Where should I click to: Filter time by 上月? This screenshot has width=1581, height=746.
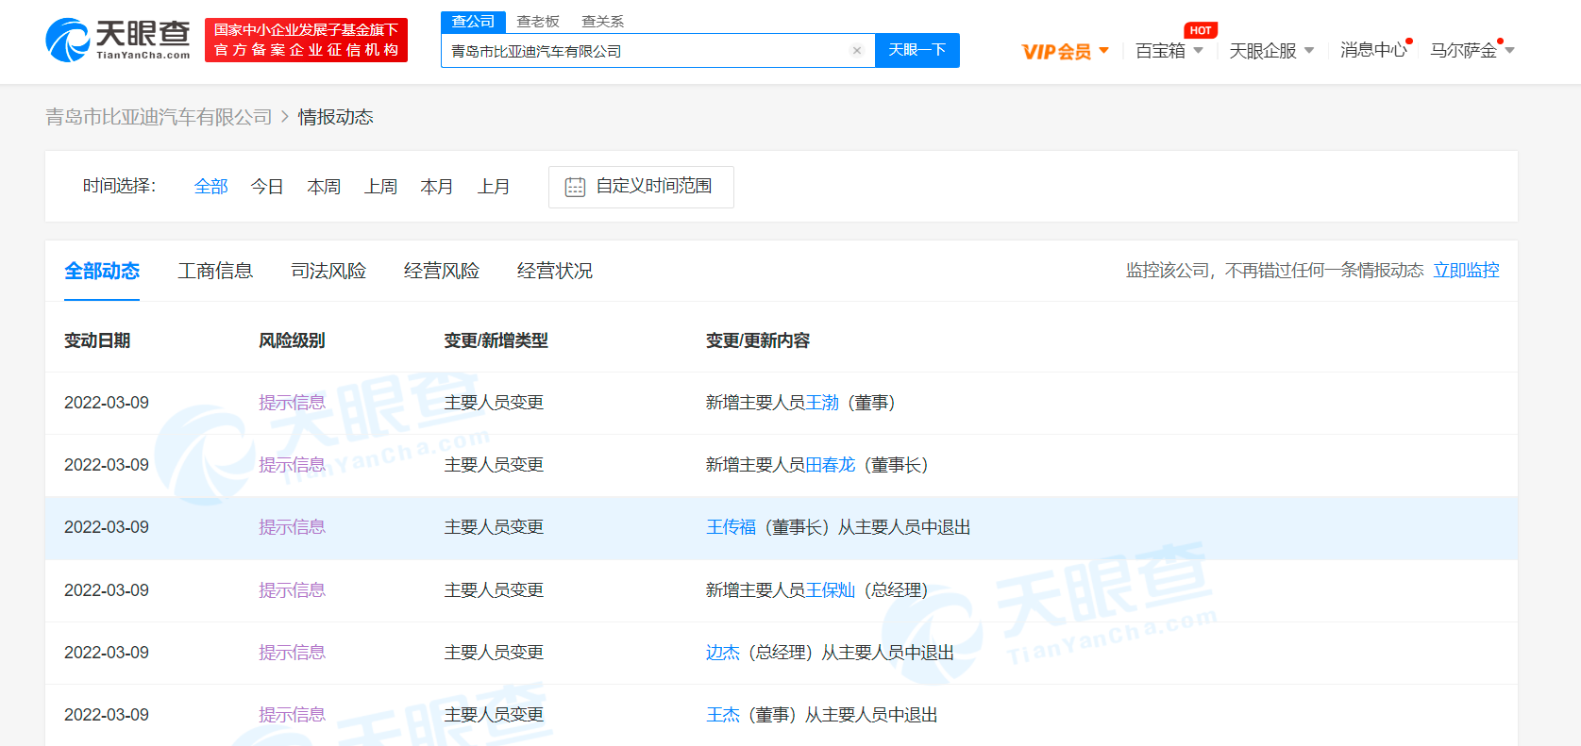click(494, 187)
